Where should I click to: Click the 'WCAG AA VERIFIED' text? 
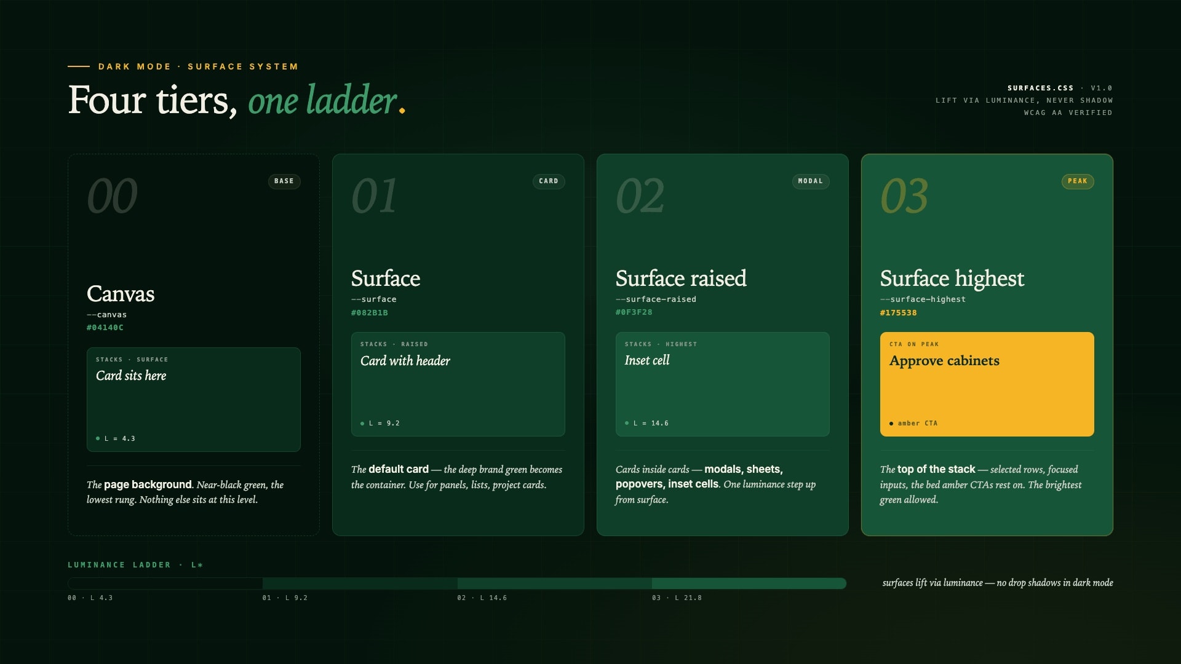point(1068,113)
